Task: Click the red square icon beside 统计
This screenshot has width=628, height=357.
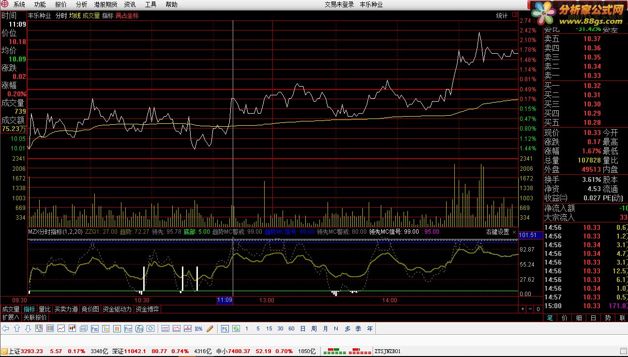Action: [x=514, y=15]
